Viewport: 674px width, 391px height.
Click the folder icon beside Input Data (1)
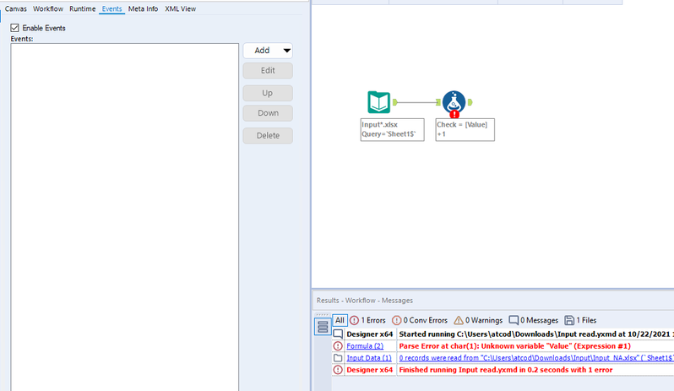coord(338,358)
